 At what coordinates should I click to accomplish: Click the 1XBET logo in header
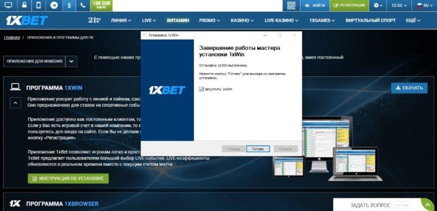click(x=27, y=20)
